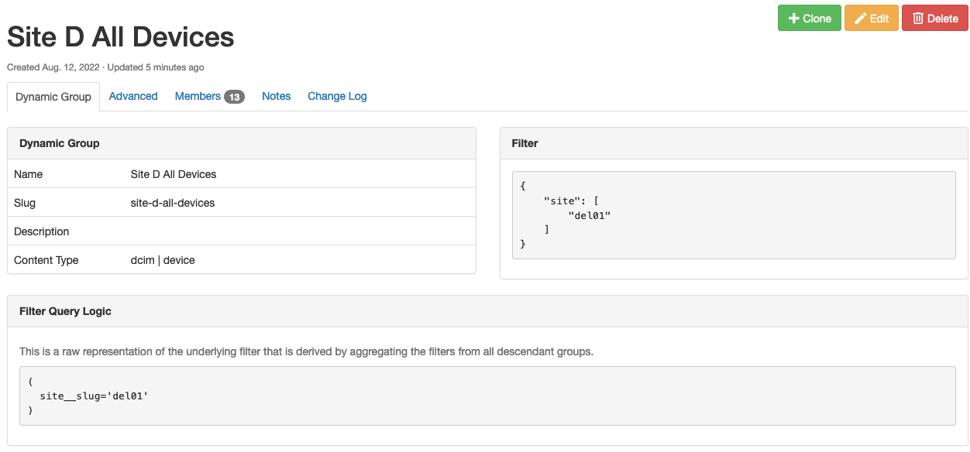
Task: View the Change Log tab
Action: click(x=337, y=96)
